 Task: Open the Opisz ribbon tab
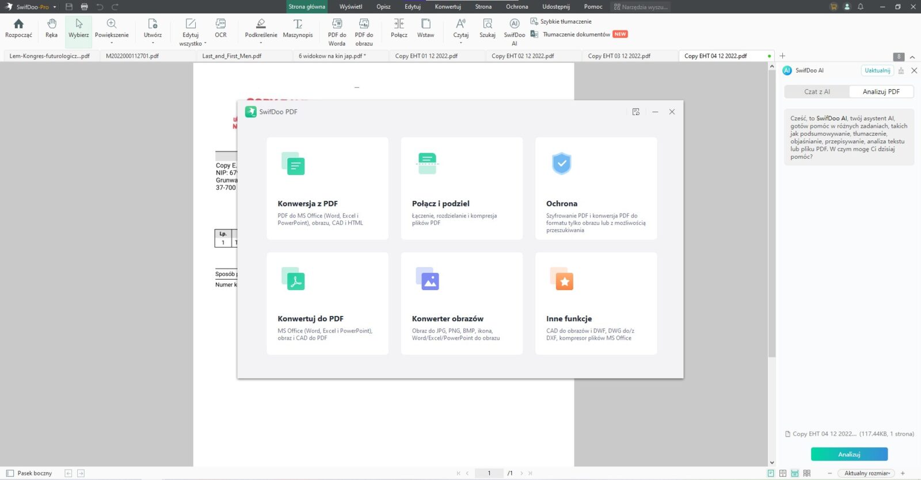point(383,7)
